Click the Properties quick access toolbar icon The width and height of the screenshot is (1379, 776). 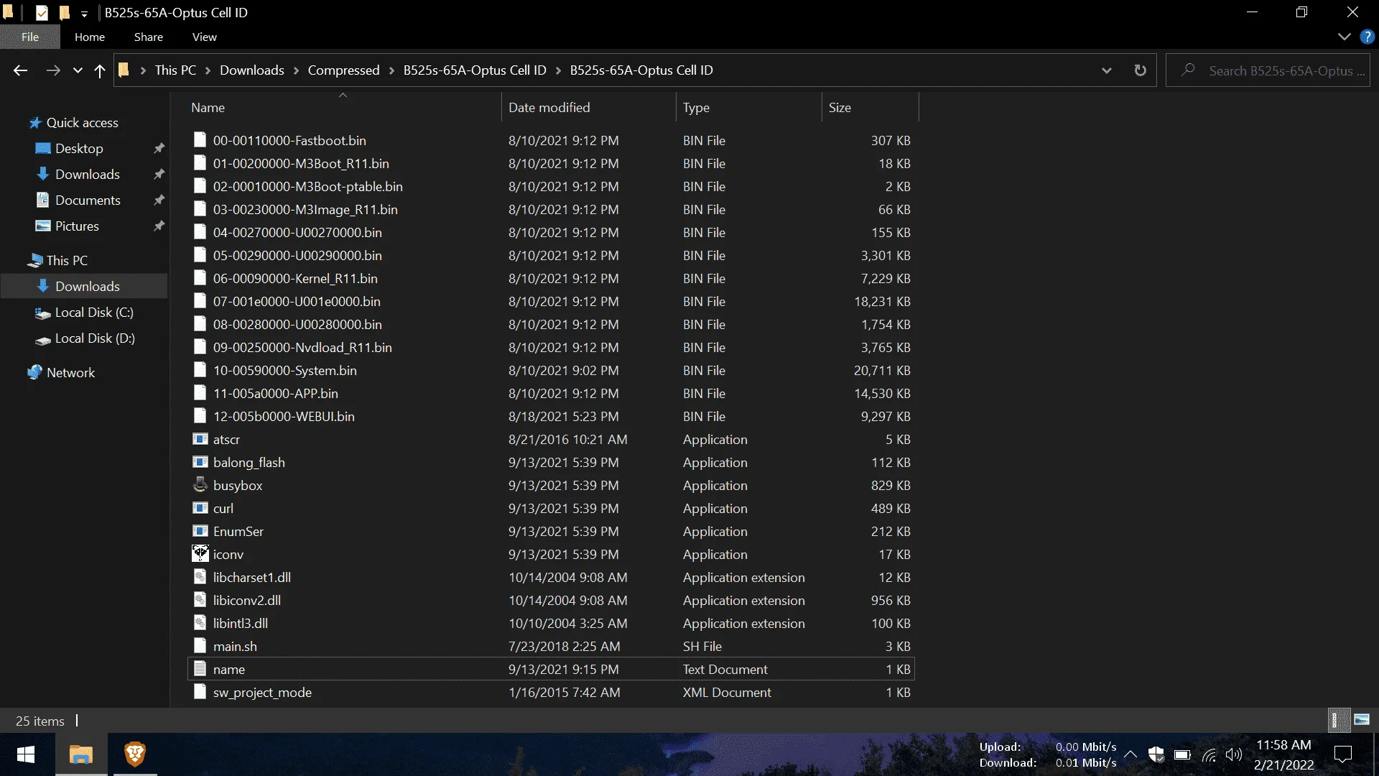[42, 12]
